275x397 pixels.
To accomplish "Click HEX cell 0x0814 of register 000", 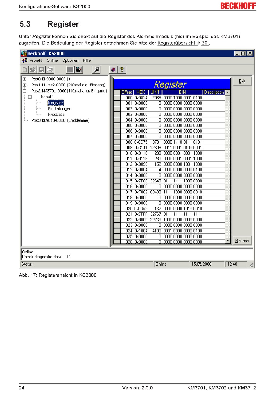I will click(x=141, y=98).
